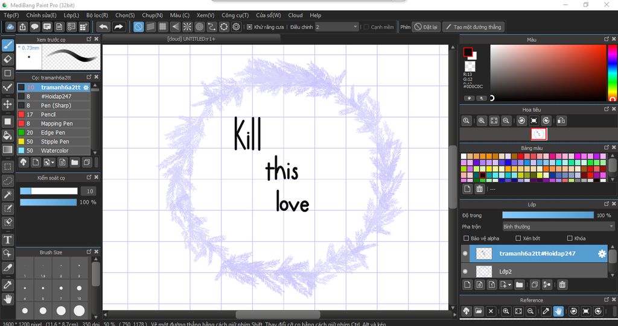Select the Lớp2 layer row
618x326 pixels.
(x=534, y=271)
